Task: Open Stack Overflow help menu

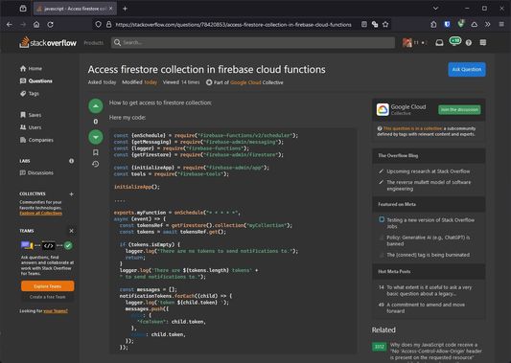Action: (x=469, y=43)
